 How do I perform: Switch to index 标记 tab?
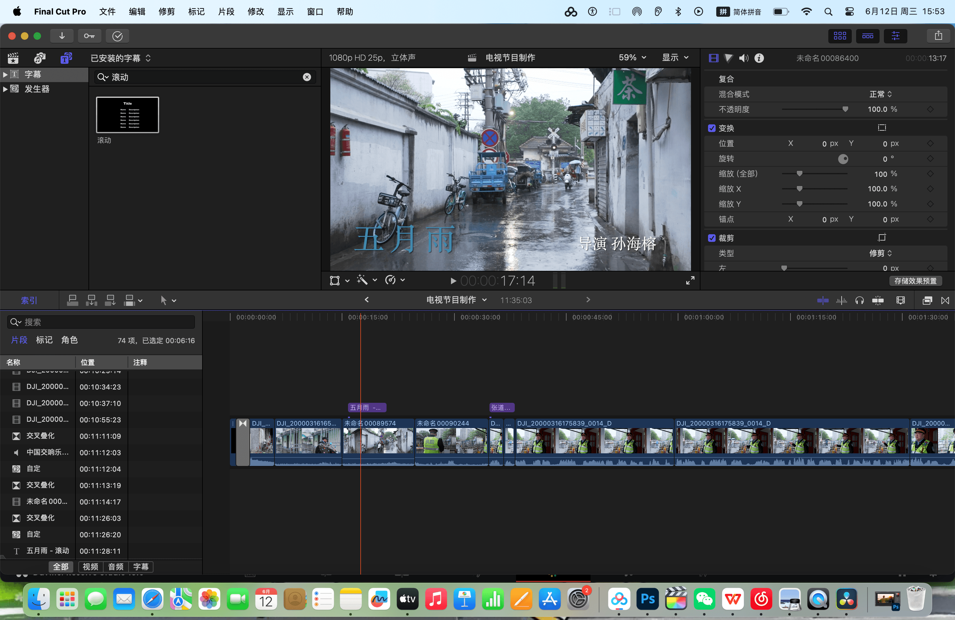tap(44, 340)
